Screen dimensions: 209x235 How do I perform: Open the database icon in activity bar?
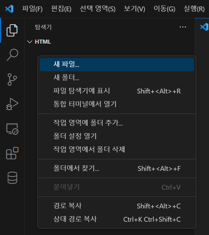[x=12, y=178]
